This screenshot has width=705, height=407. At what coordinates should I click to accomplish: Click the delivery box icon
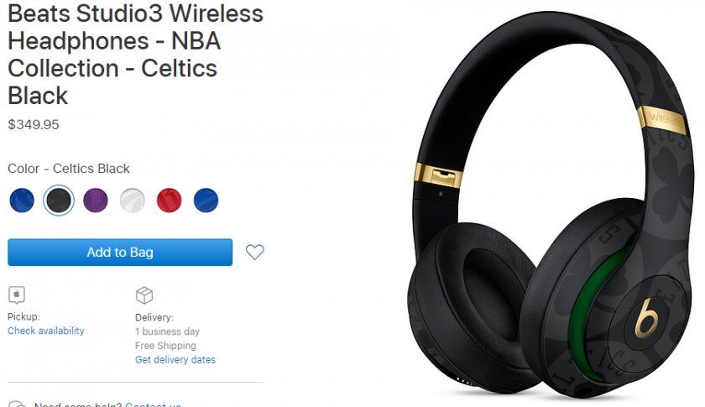pyautogui.click(x=144, y=295)
